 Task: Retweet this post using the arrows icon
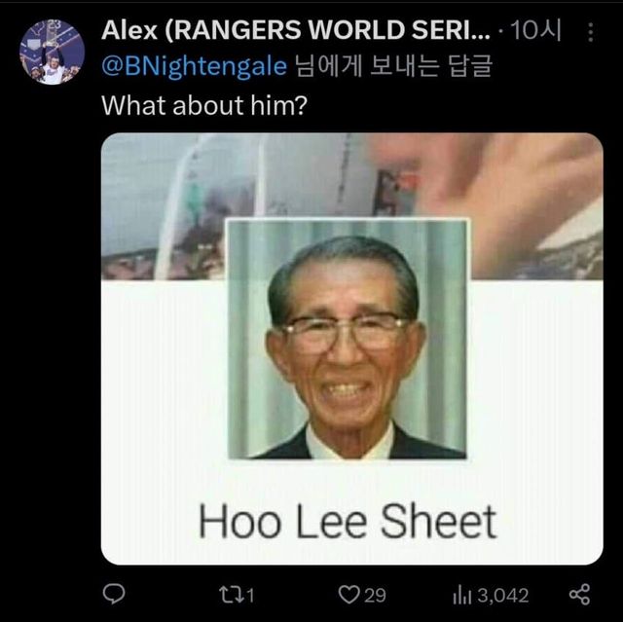point(229,595)
